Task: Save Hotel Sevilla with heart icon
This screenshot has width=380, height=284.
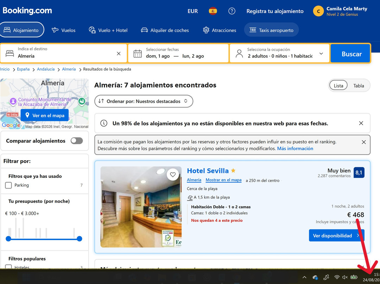Action: coord(173,175)
